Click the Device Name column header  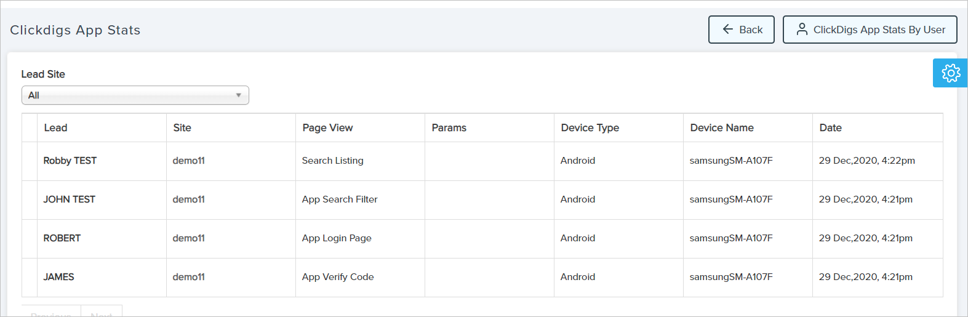click(721, 128)
